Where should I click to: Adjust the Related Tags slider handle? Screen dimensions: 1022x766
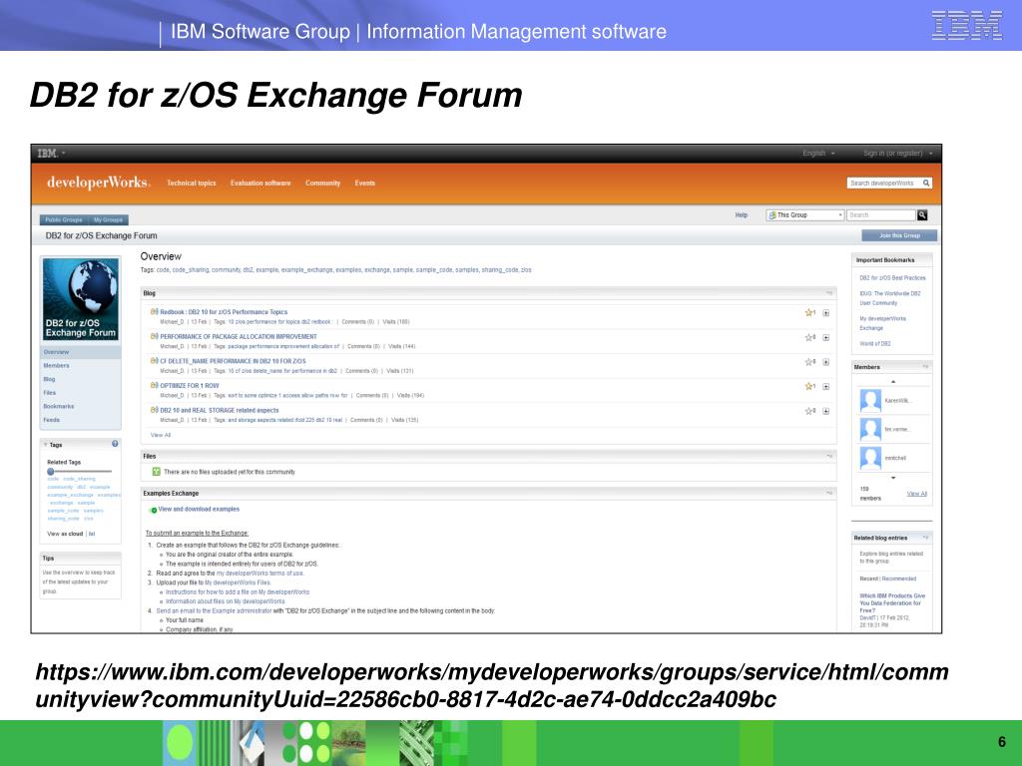[51, 471]
